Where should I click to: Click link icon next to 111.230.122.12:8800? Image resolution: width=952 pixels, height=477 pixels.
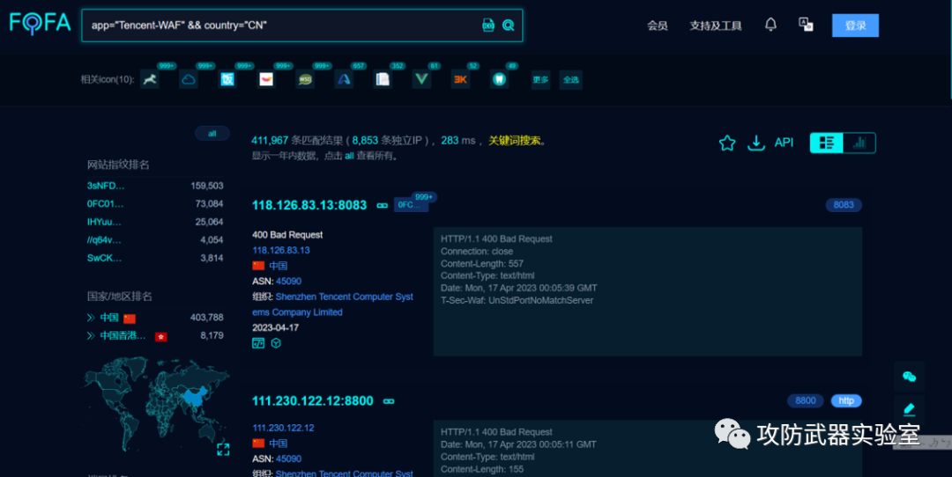(389, 401)
